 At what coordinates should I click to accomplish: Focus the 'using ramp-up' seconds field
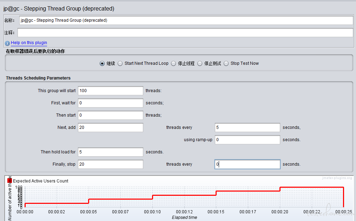coord(247,140)
